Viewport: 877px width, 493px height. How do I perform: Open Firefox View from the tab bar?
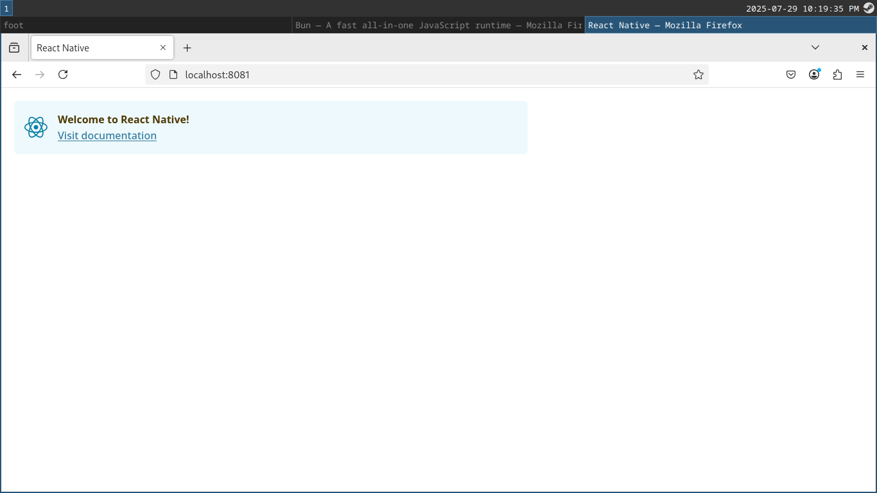[14, 48]
